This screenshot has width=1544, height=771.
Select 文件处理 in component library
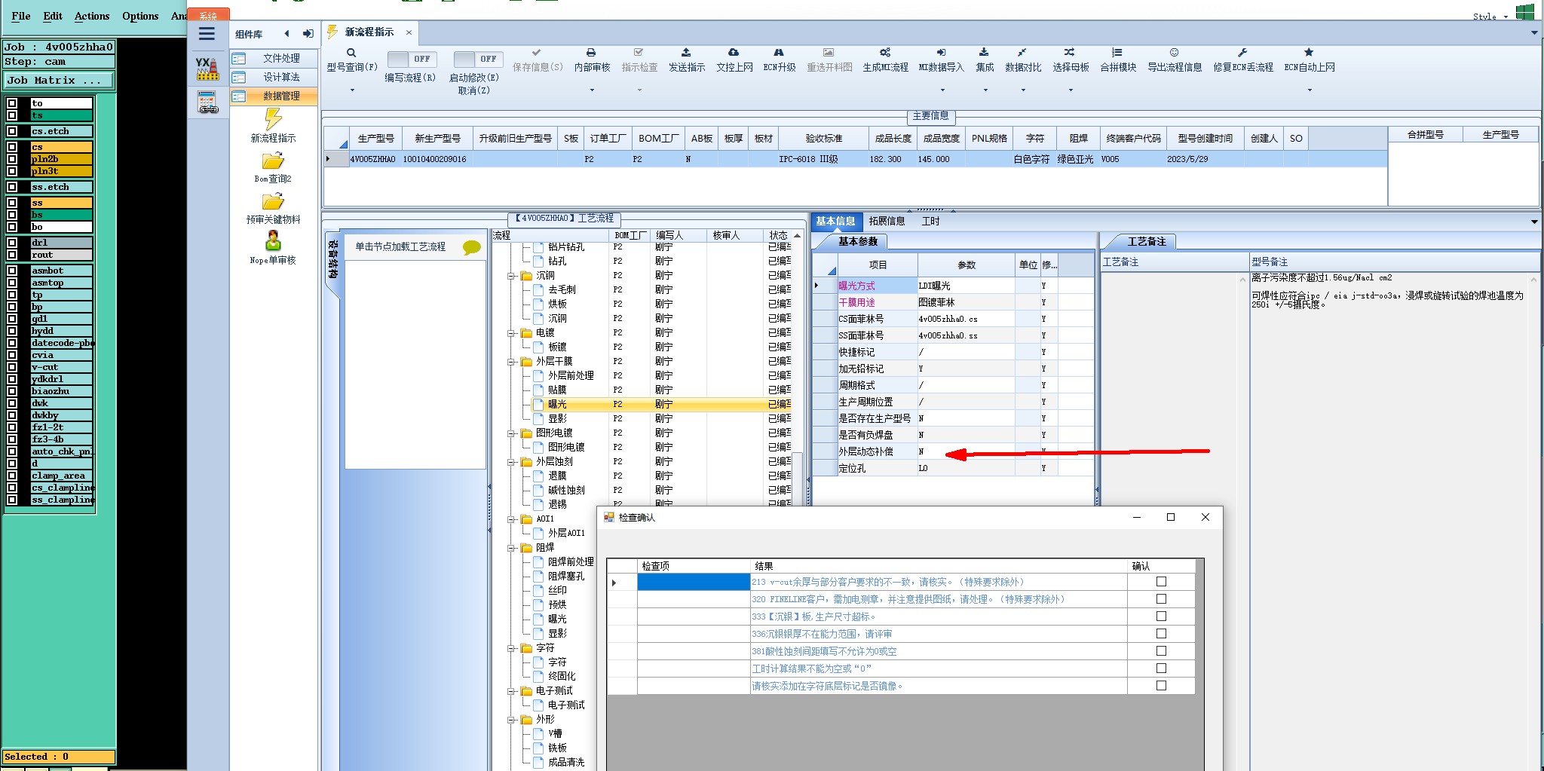(274, 58)
